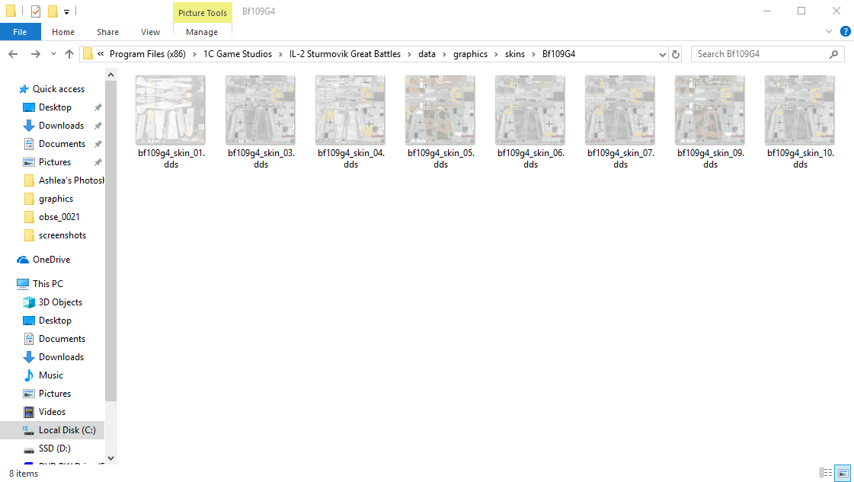This screenshot has width=854, height=482.
Task: Click the bf109g4_skin_09.dds file name
Action: [710, 158]
